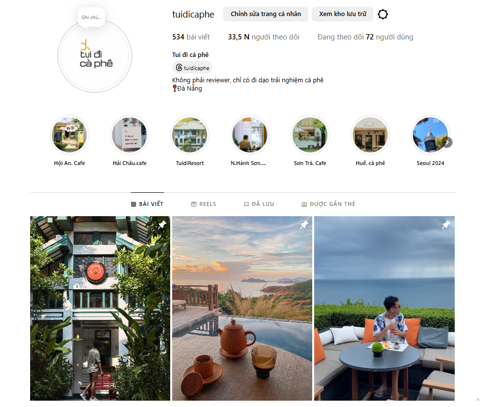The width and height of the screenshot is (480, 407).
Task: Open the Threads tuidicaphe badge
Action: 193,68
